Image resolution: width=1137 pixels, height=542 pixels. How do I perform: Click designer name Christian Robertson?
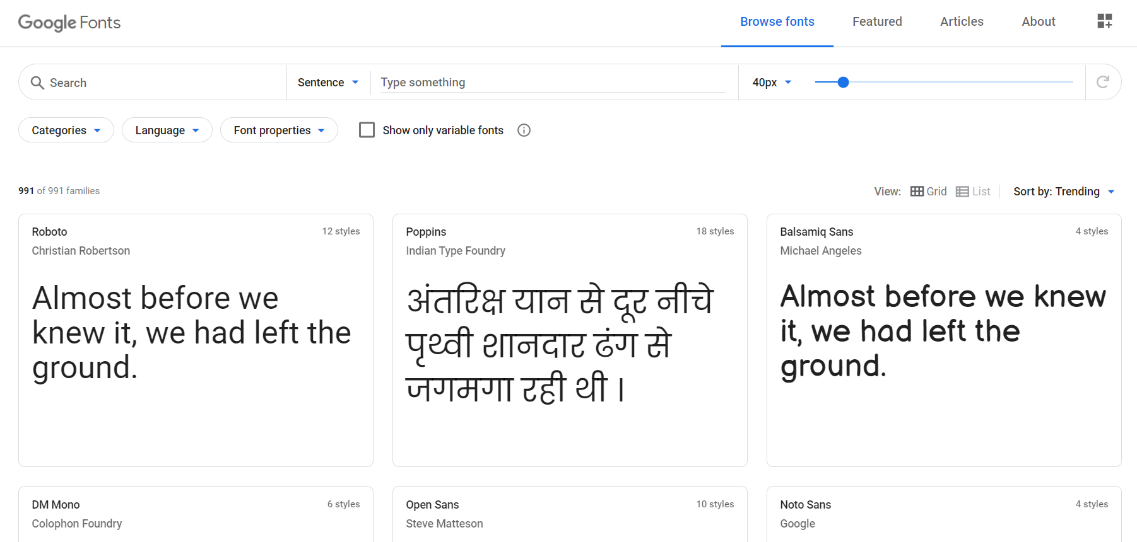[81, 251]
